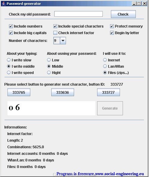This screenshot has height=177, width=149.
Task: Open Number of characters dropdown arrow
Action: pyautogui.click(x=63, y=40)
